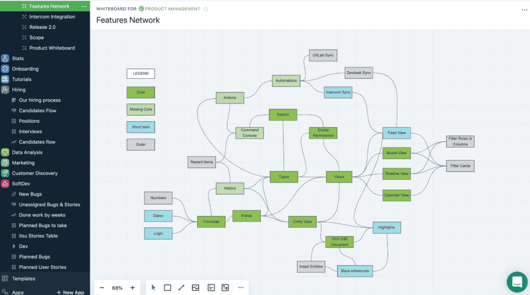Select the card embed tool
The image size is (530, 295).
(225, 287)
